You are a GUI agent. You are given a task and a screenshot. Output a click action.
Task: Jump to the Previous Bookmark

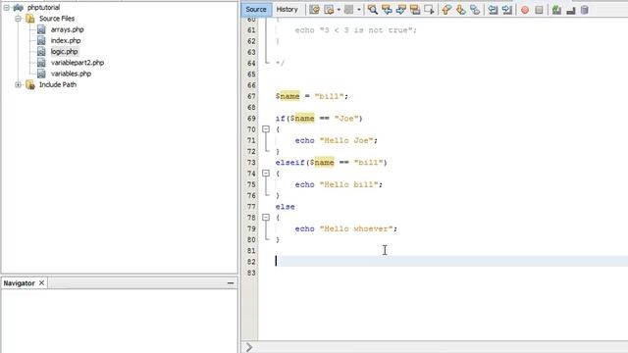click(446, 10)
